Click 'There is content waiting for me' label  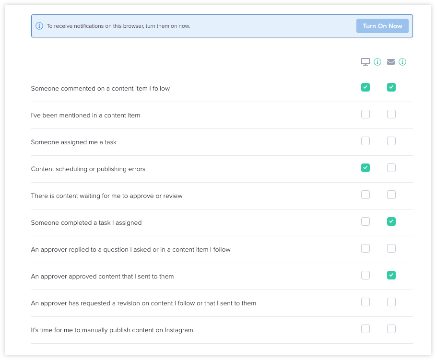pyautogui.click(x=107, y=196)
